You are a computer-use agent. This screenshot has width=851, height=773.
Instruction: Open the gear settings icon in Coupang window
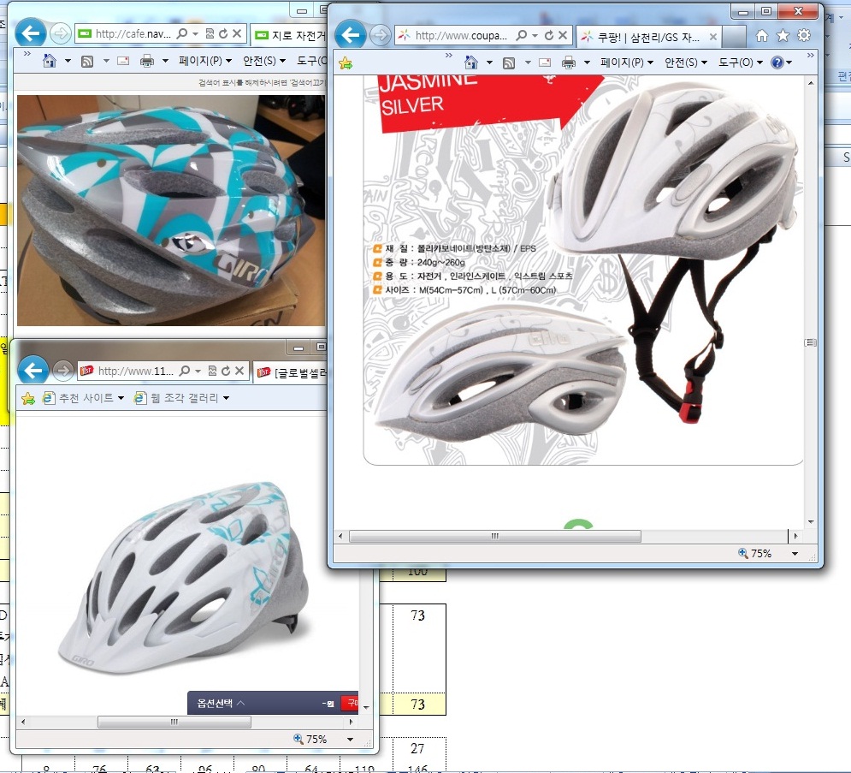point(804,36)
